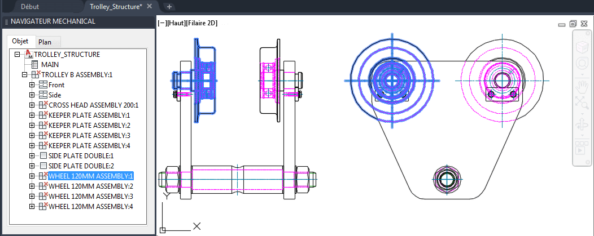Screen dimensions: 594x236
Task: Expand WHEEL 120MM ASSEMBLY:3 node
Action: point(32,197)
